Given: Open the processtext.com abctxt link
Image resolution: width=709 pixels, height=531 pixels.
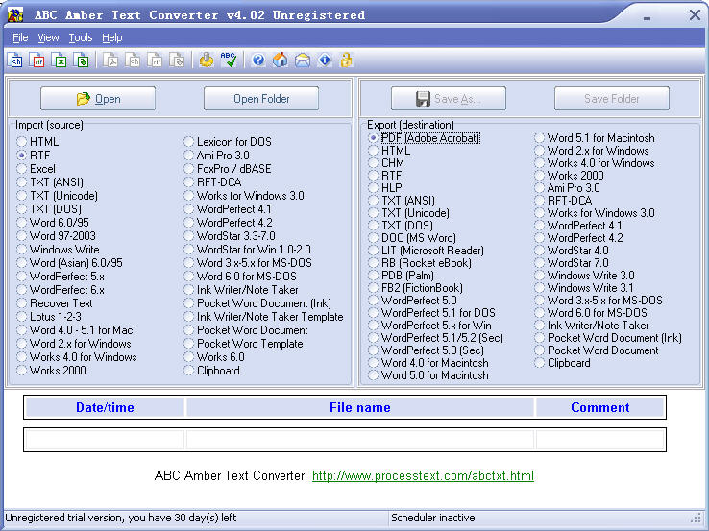Looking at the screenshot, I should (424, 476).
